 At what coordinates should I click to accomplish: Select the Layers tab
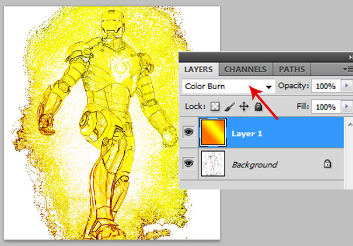click(x=198, y=69)
